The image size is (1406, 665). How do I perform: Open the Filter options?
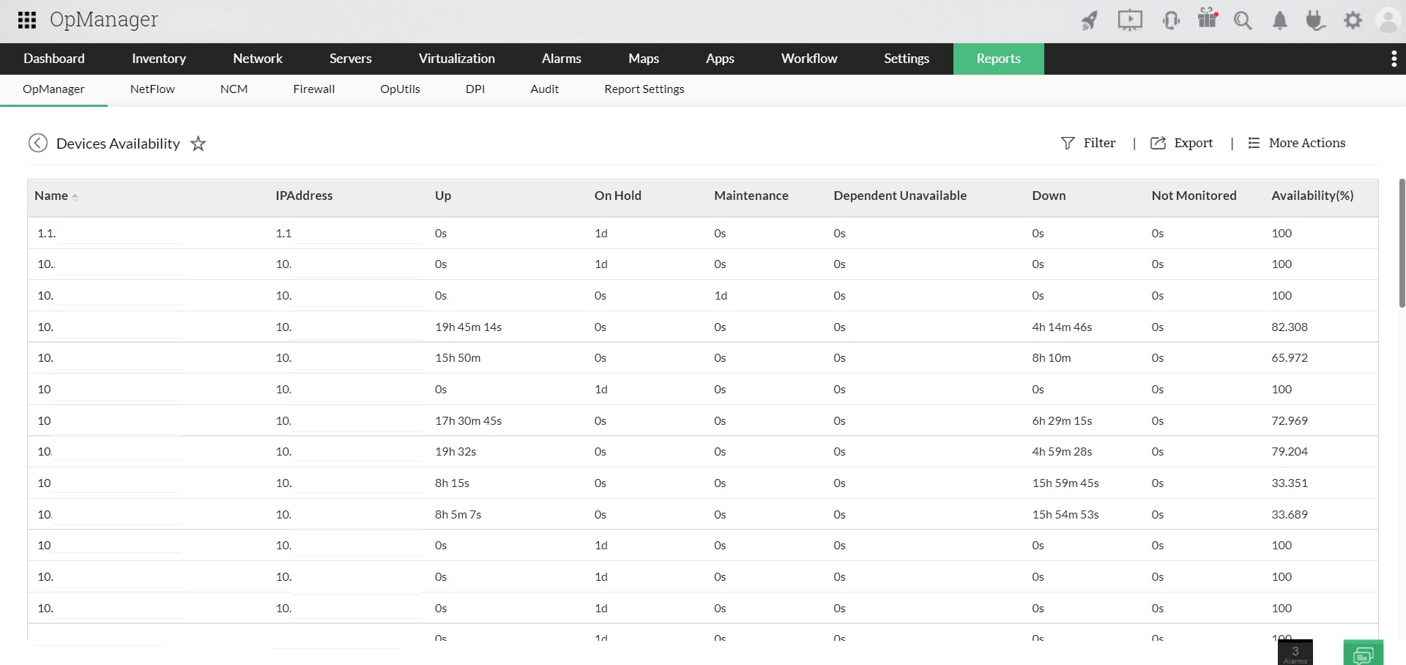[1089, 143]
